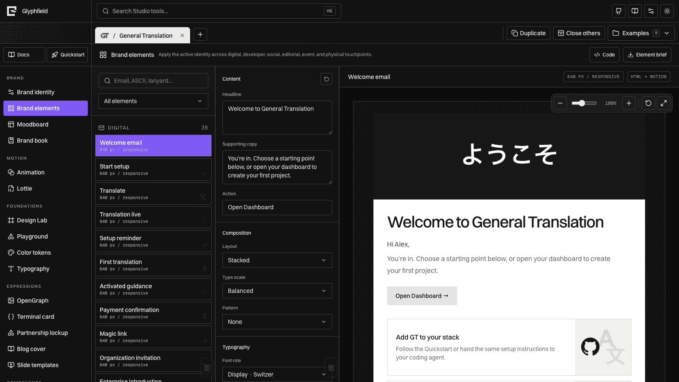Reset the preview zoom
The image size is (679, 382).
pyautogui.click(x=648, y=103)
